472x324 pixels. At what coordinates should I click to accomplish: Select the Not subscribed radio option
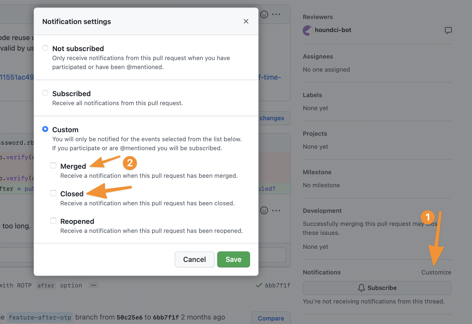click(x=45, y=48)
